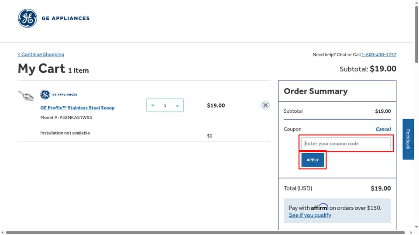419x235 pixels.
Task: Go back via Continue Shopping link
Action: click(x=41, y=54)
